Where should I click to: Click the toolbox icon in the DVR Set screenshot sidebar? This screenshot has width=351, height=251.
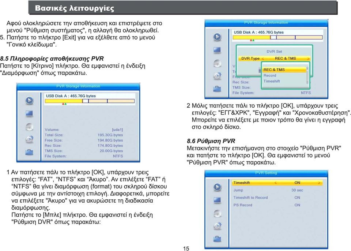pos(217,89)
